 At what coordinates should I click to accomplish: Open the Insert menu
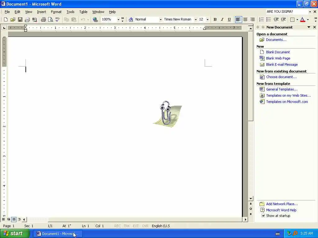[x=41, y=12]
